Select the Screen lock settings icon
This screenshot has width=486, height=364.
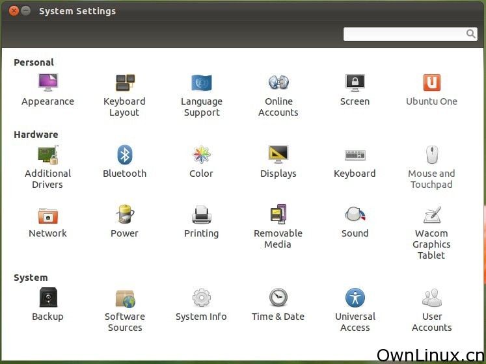click(355, 83)
